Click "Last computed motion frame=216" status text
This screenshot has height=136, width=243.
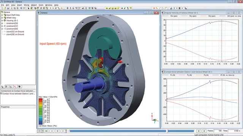coord(209,135)
